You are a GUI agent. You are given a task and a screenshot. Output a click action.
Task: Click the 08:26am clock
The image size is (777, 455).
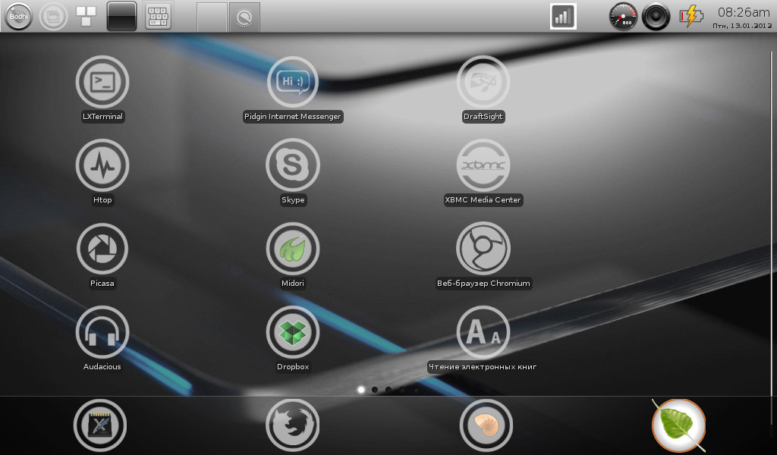click(744, 12)
